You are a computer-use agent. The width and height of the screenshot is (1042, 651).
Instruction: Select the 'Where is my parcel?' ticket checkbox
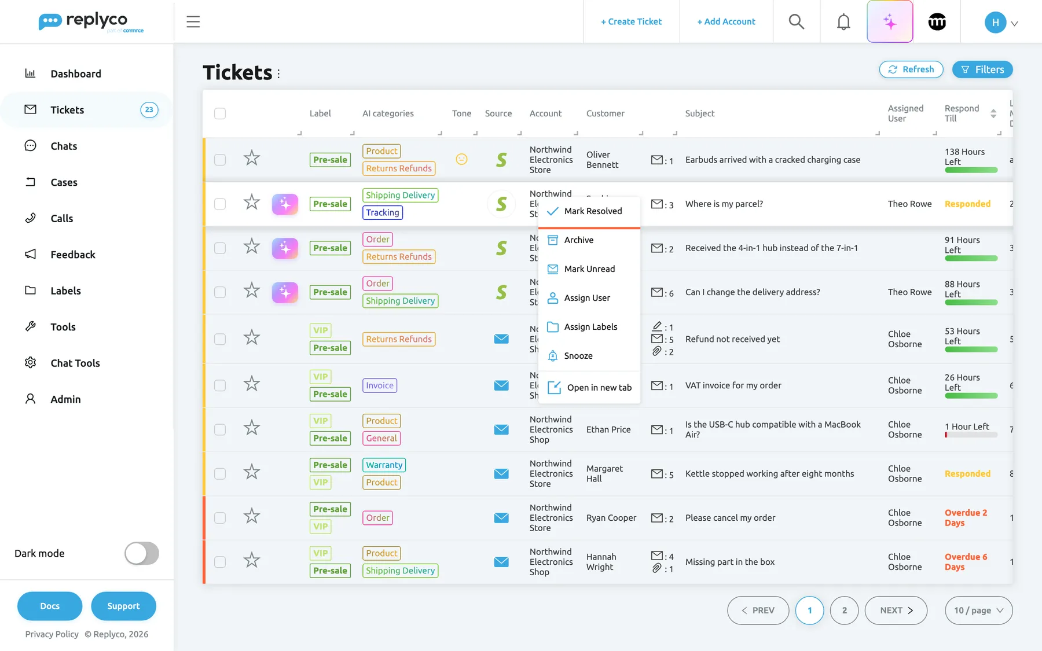coord(220,204)
